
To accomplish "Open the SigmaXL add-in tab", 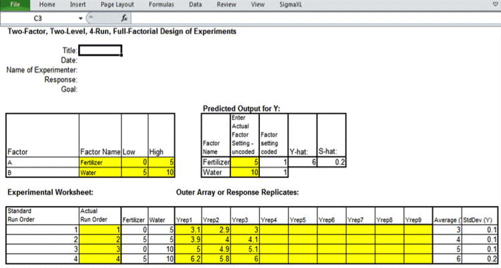I will click(x=290, y=5).
